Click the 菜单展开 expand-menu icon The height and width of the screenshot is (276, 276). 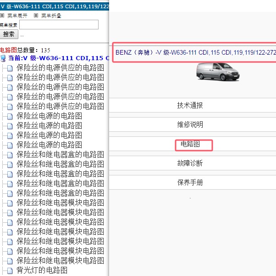tap(2, 16)
